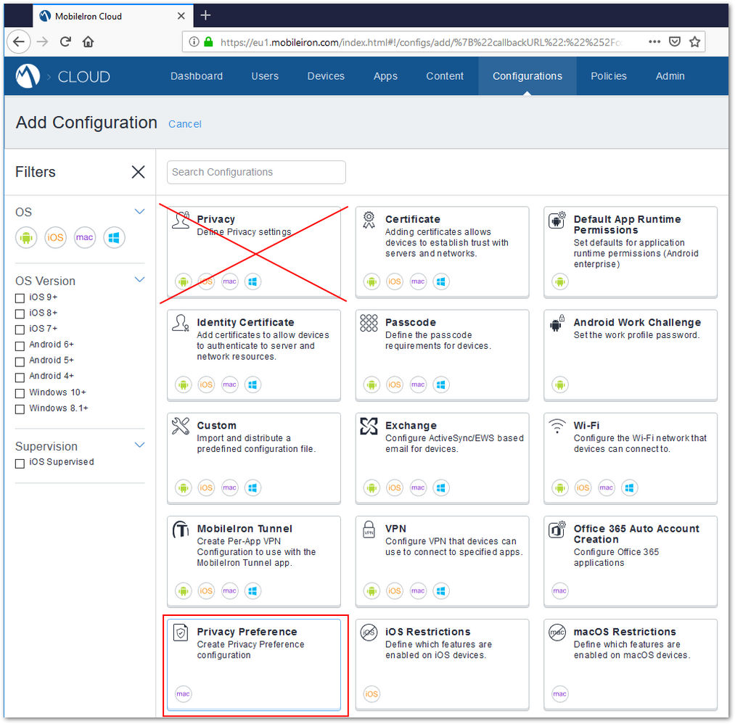The width and height of the screenshot is (735, 724).
Task: Click the MobileIron logo in the header
Action: pyautogui.click(x=28, y=75)
